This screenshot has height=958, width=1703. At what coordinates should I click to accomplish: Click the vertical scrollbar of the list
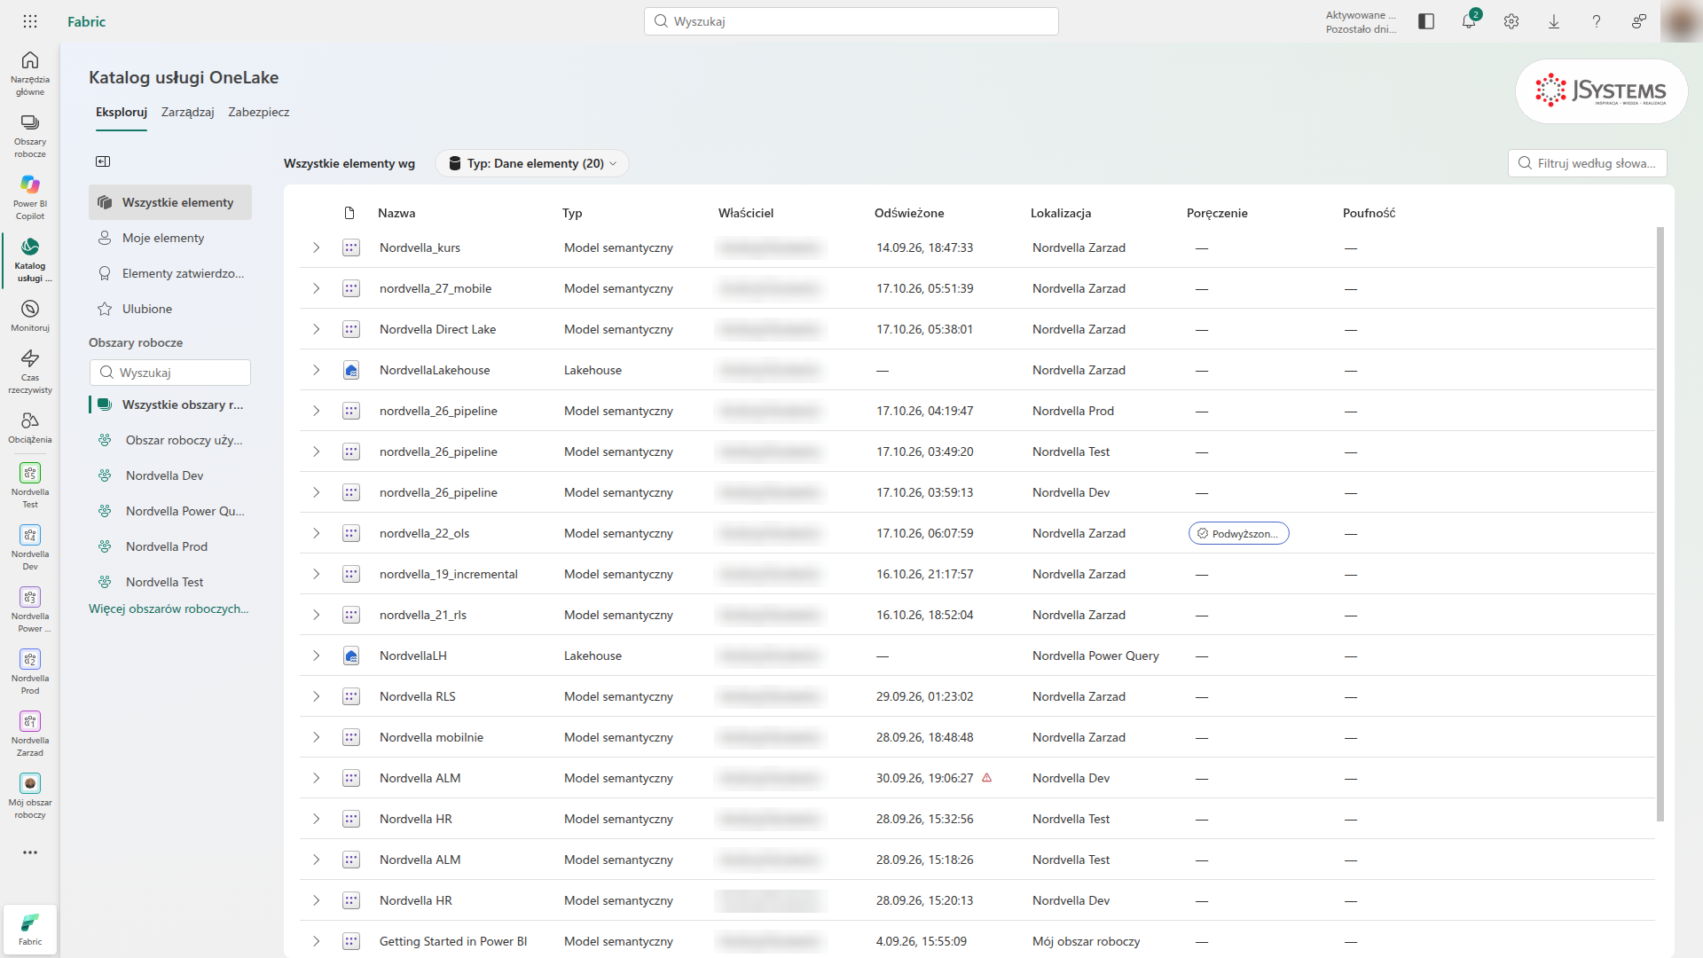pyautogui.click(x=1660, y=523)
